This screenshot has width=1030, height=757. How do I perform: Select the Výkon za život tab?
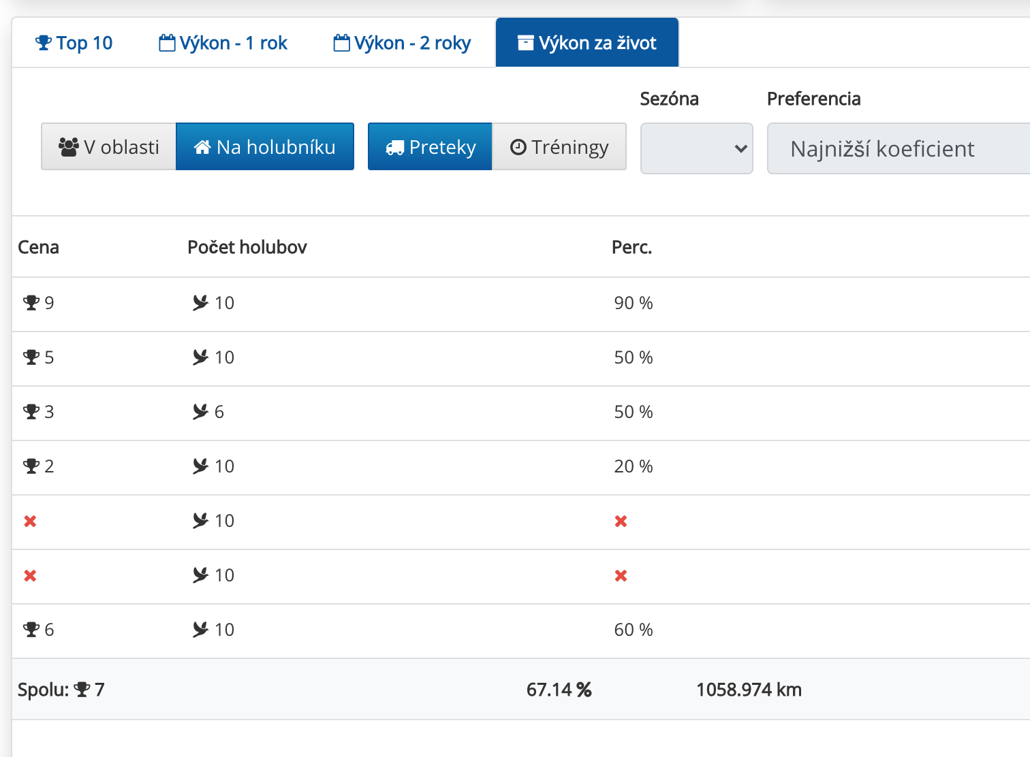[587, 43]
